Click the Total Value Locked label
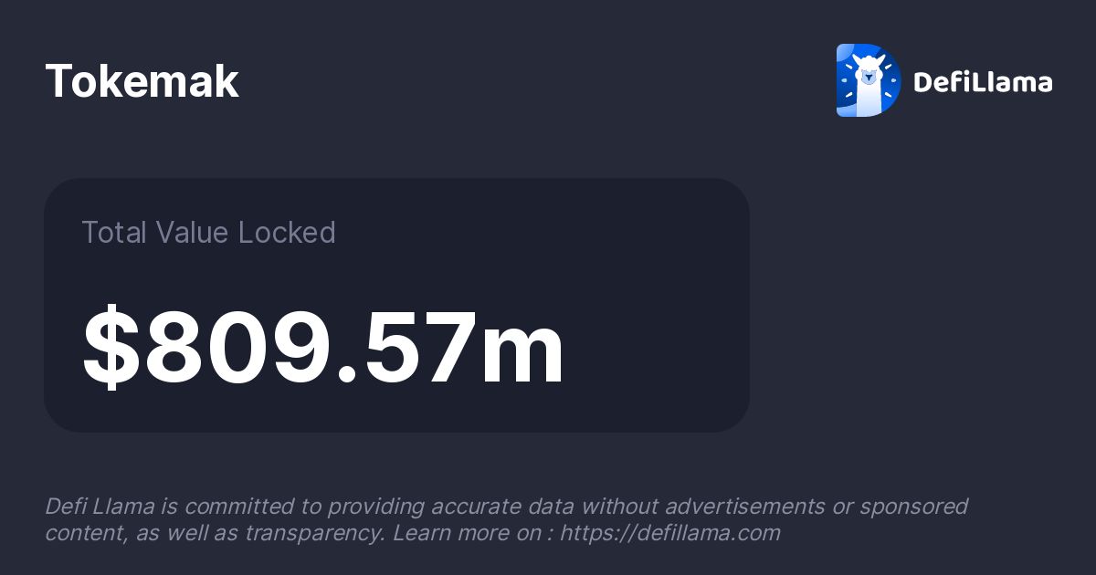 click(x=208, y=233)
